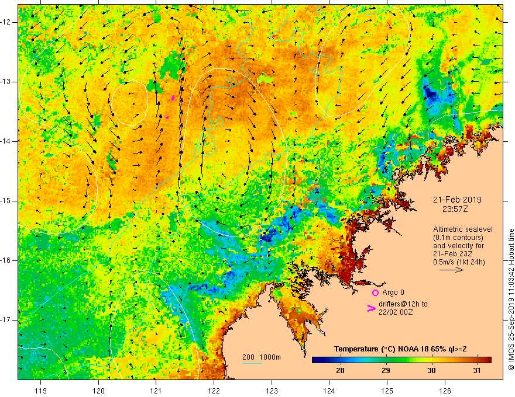This screenshot has height=397, width=515.
Task: Click the '0.5m/s (1kt 24h)' text
Action: point(459,262)
